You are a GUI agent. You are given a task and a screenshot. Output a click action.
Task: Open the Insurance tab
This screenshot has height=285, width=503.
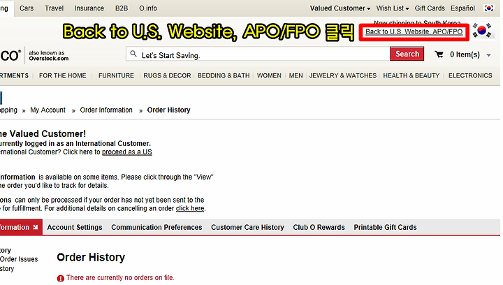(89, 8)
